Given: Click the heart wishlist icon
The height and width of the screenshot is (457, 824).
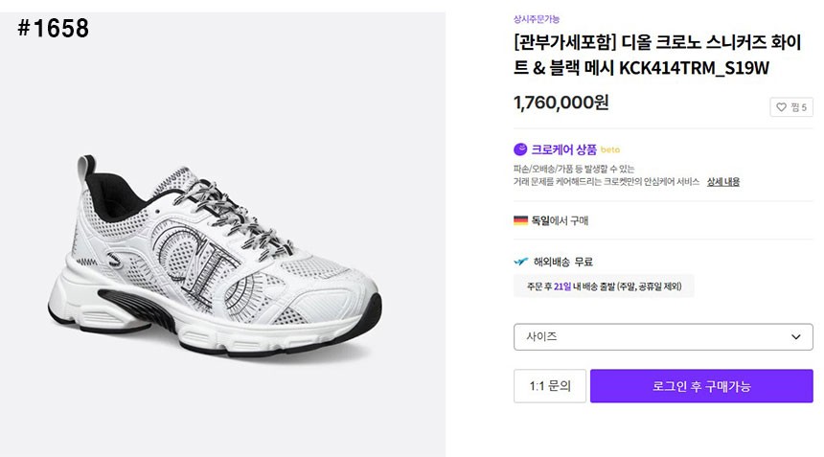Looking at the screenshot, I should tap(781, 107).
